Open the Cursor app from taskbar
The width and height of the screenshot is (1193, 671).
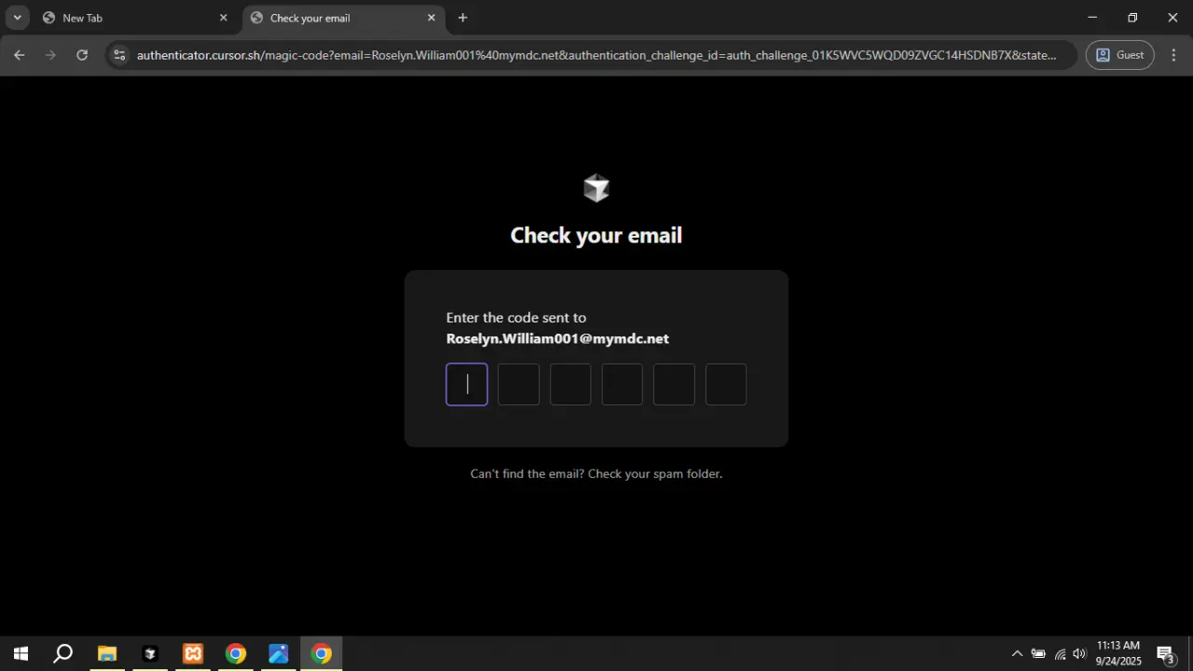[x=149, y=653]
